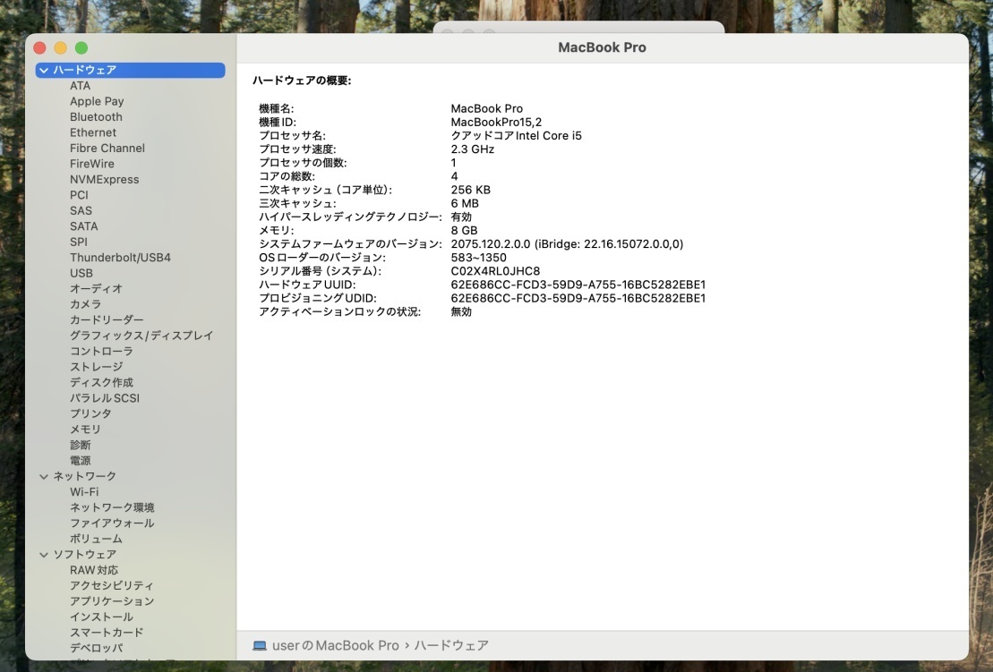The image size is (993, 672).
Task: Collapse the ネットワーク section
Action: point(43,476)
